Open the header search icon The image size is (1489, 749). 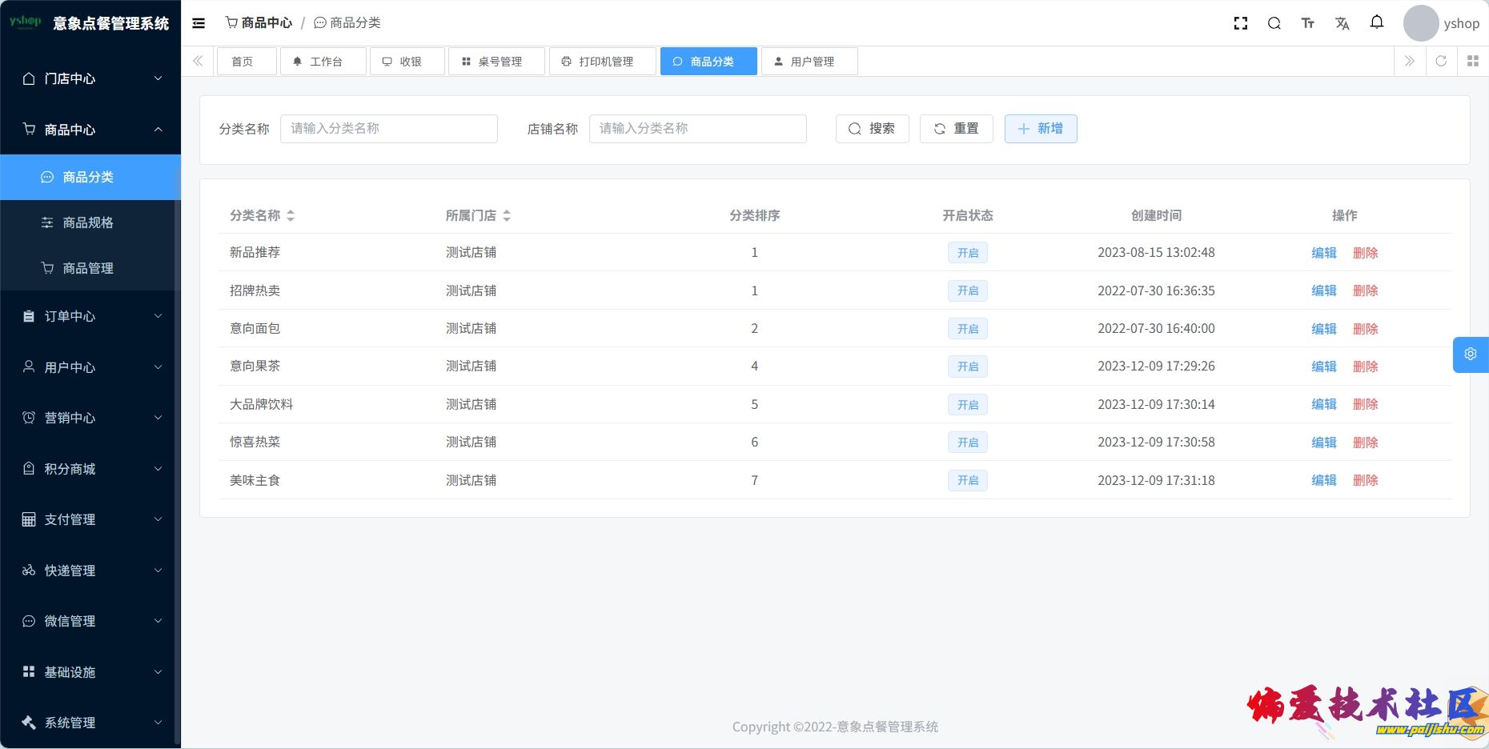point(1274,23)
